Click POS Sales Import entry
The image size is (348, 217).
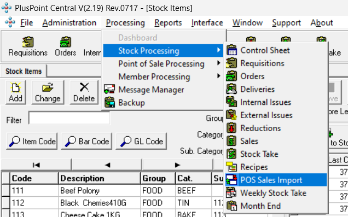point(276,180)
